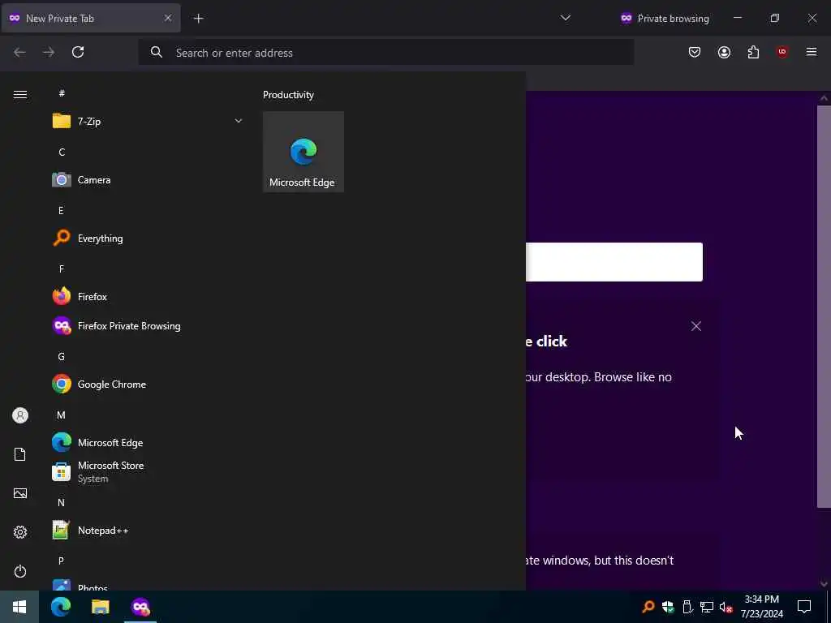Open a new tab with plus button

[x=198, y=19]
